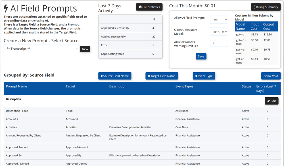Open the Billing Summary
Screen dimensions: 284x166
(266, 7)
